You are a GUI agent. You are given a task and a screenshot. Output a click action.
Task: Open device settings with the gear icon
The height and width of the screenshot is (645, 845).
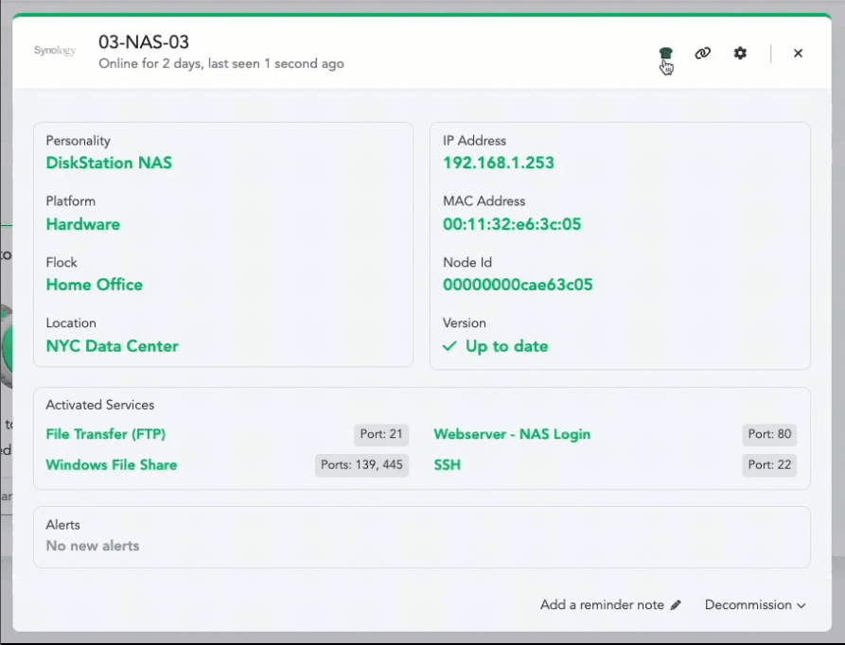(740, 54)
